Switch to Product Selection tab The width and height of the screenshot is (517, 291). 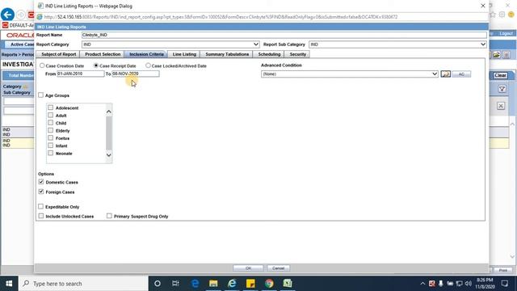[x=103, y=54]
